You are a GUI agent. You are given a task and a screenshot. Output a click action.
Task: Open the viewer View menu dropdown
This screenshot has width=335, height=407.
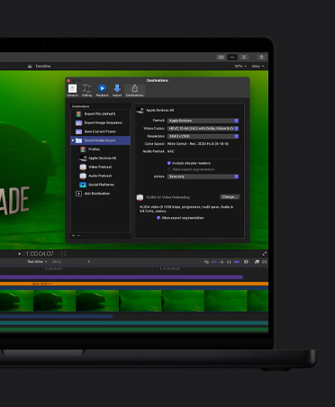pos(258,66)
